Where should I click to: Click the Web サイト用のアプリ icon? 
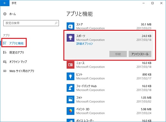pyautogui.click(x=5, y=71)
